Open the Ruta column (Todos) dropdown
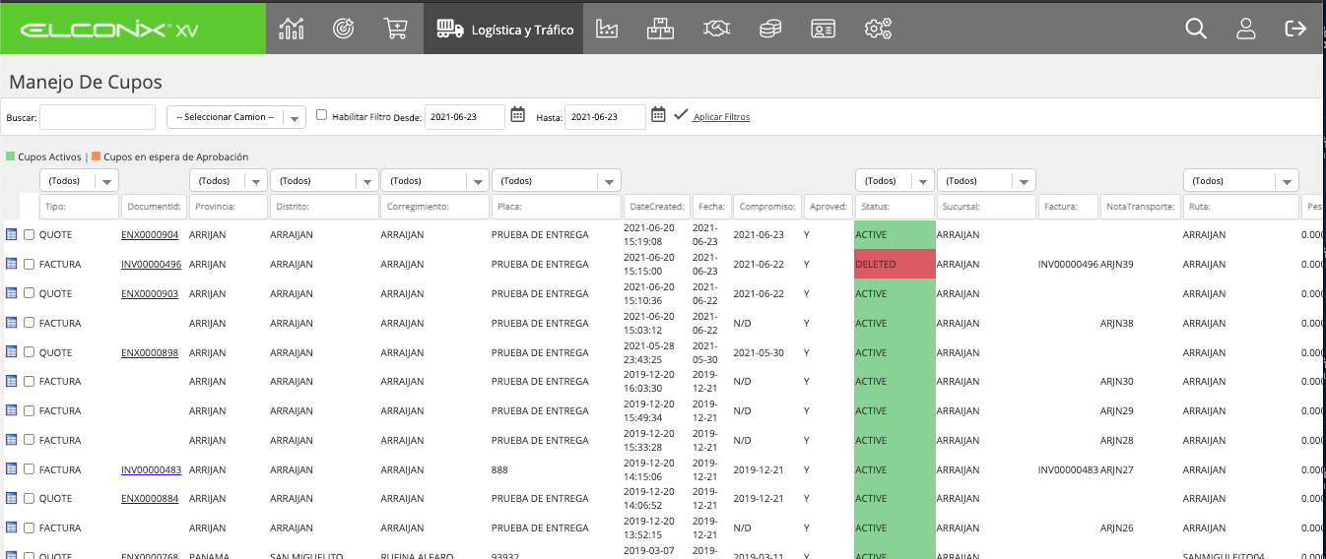Viewport: 1326px width, 559px height. 1241,181
